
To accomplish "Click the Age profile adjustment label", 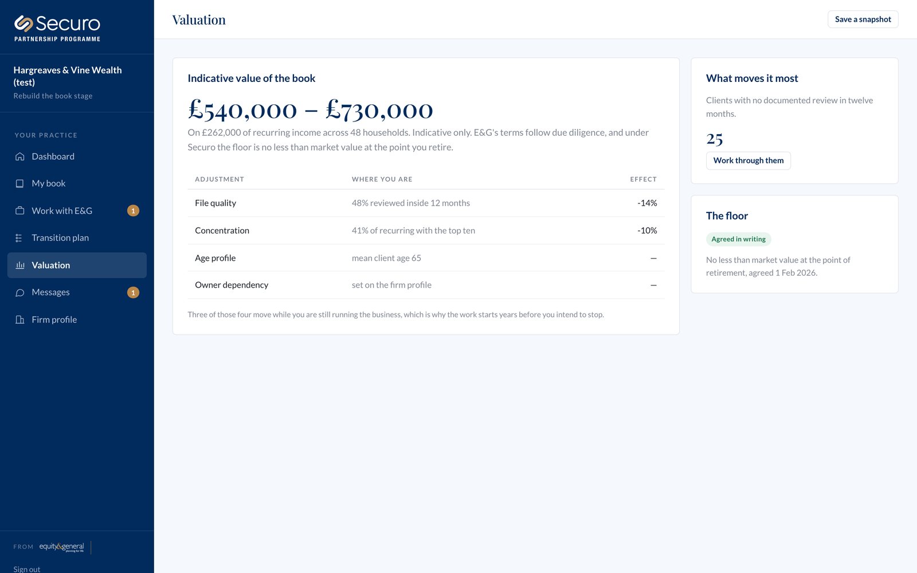I will (x=215, y=258).
